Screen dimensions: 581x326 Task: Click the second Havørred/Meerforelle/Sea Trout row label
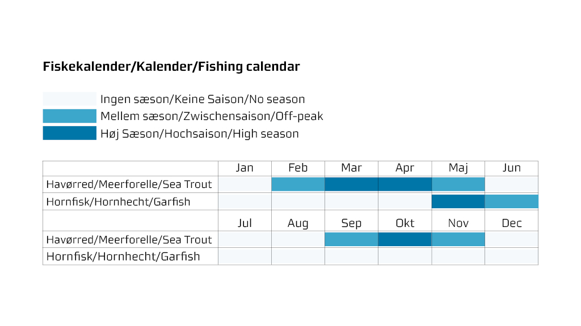[x=129, y=239]
